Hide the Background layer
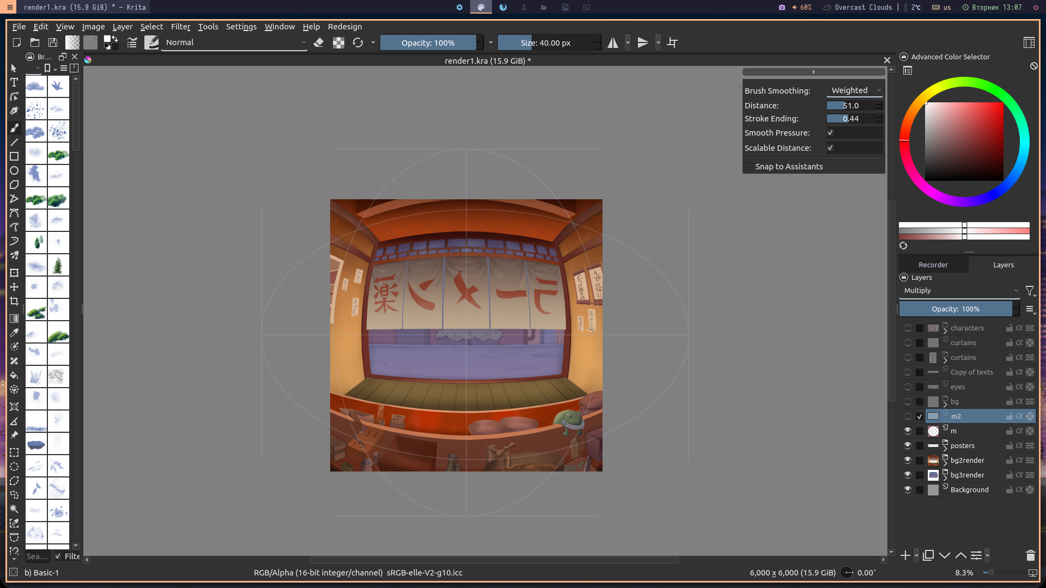 coord(908,489)
